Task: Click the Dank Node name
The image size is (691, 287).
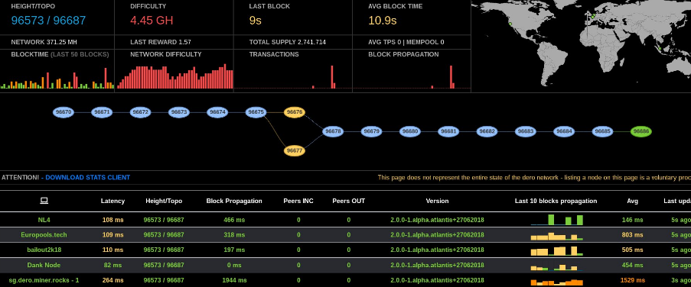Action: pos(44,265)
